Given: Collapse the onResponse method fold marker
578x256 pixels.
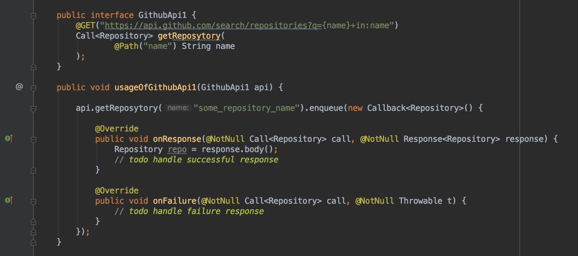Looking at the screenshot, I should (x=33, y=140).
